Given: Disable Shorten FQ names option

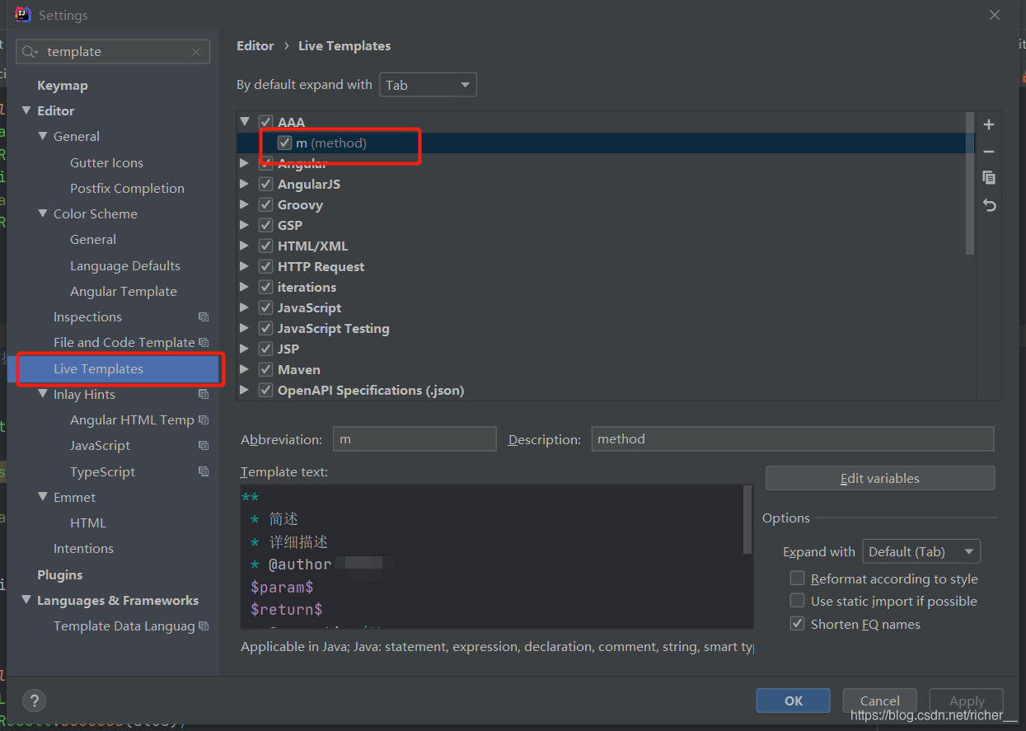Looking at the screenshot, I should [797, 624].
